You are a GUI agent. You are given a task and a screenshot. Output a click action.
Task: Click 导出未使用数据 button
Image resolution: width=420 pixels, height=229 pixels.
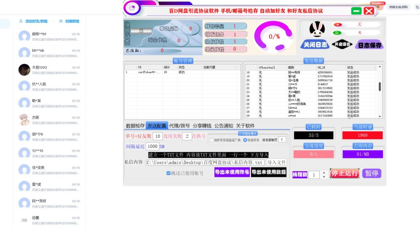click(269, 172)
